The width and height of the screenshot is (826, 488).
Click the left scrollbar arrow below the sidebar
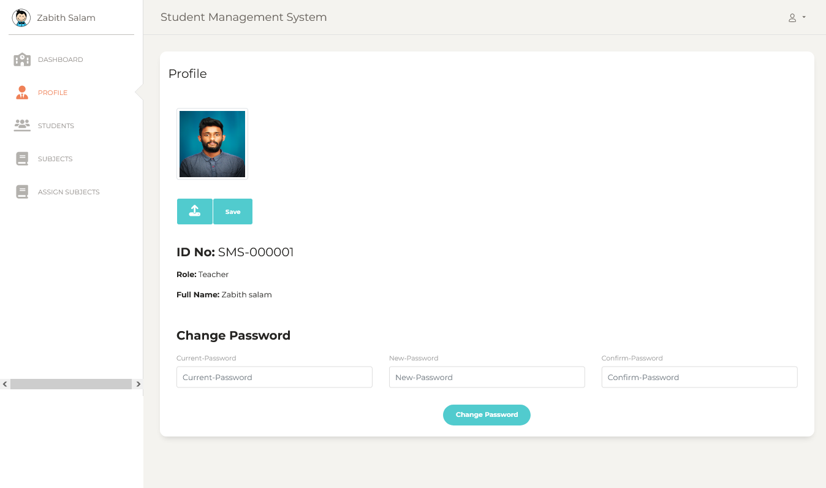coord(4,384)
